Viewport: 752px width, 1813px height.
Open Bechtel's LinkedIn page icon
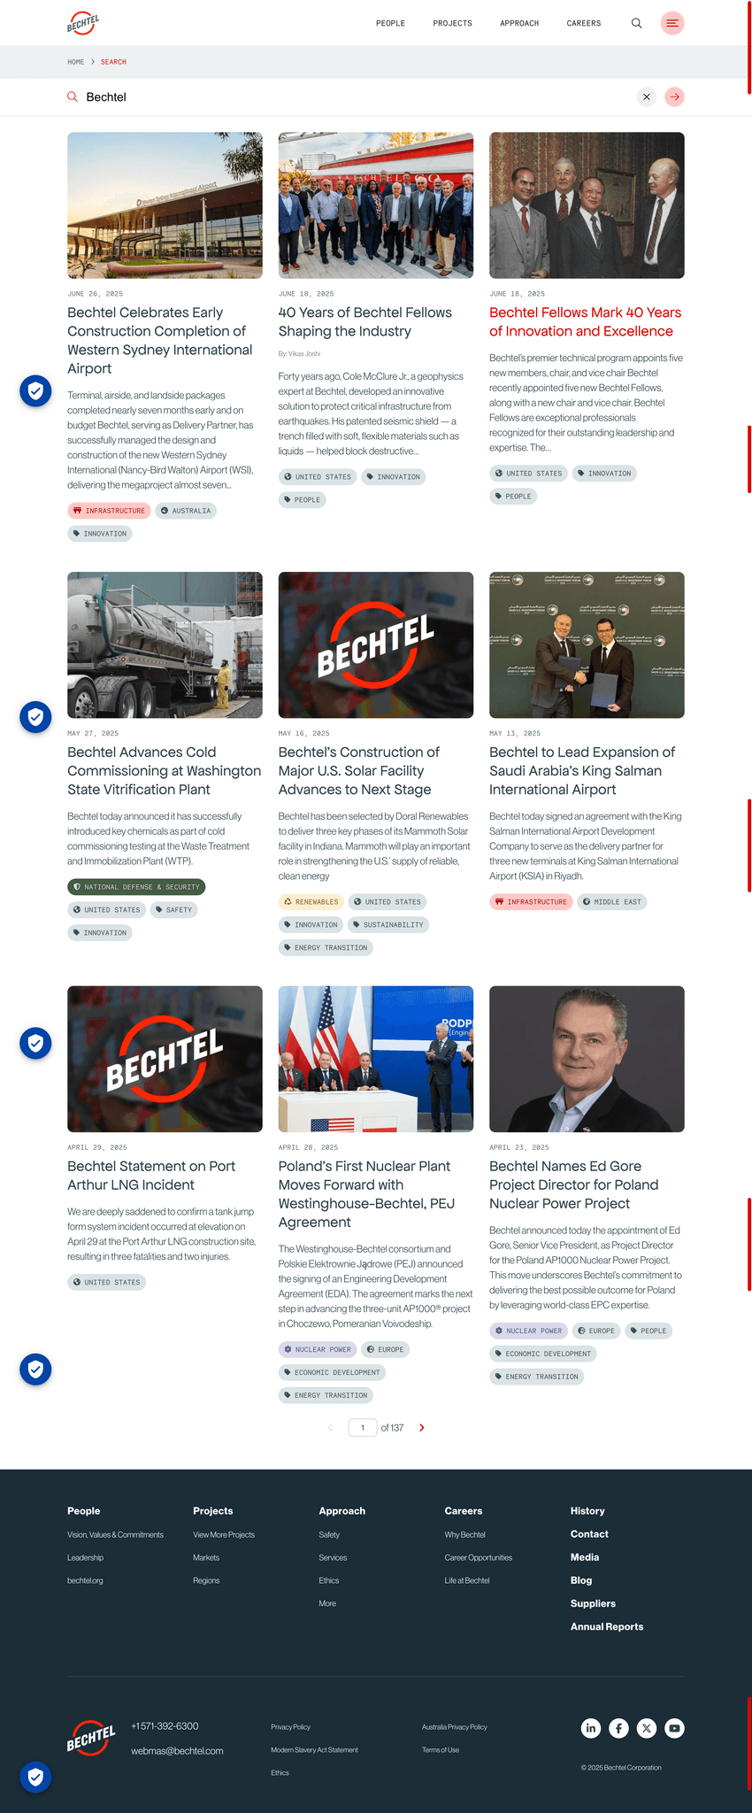pos(591,1728)
